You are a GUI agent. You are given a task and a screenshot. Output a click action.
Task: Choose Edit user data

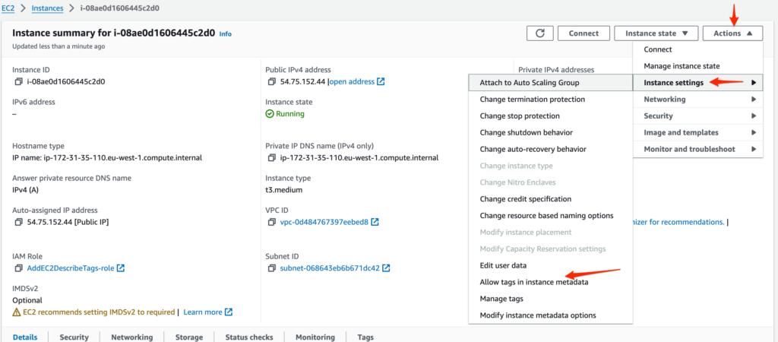(x=551, y=265)
